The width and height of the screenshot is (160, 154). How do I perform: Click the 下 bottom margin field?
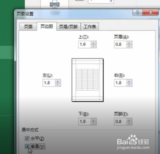pyautogui.click(x=84, y=122)
